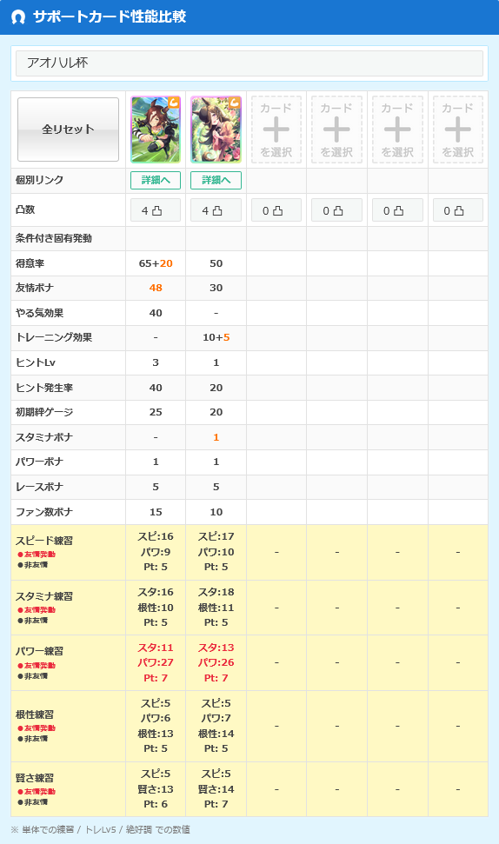Click the サポートカード性能比較 header title

110,17
